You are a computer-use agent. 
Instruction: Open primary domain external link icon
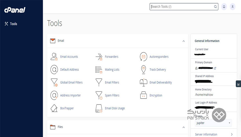[215, 68]
